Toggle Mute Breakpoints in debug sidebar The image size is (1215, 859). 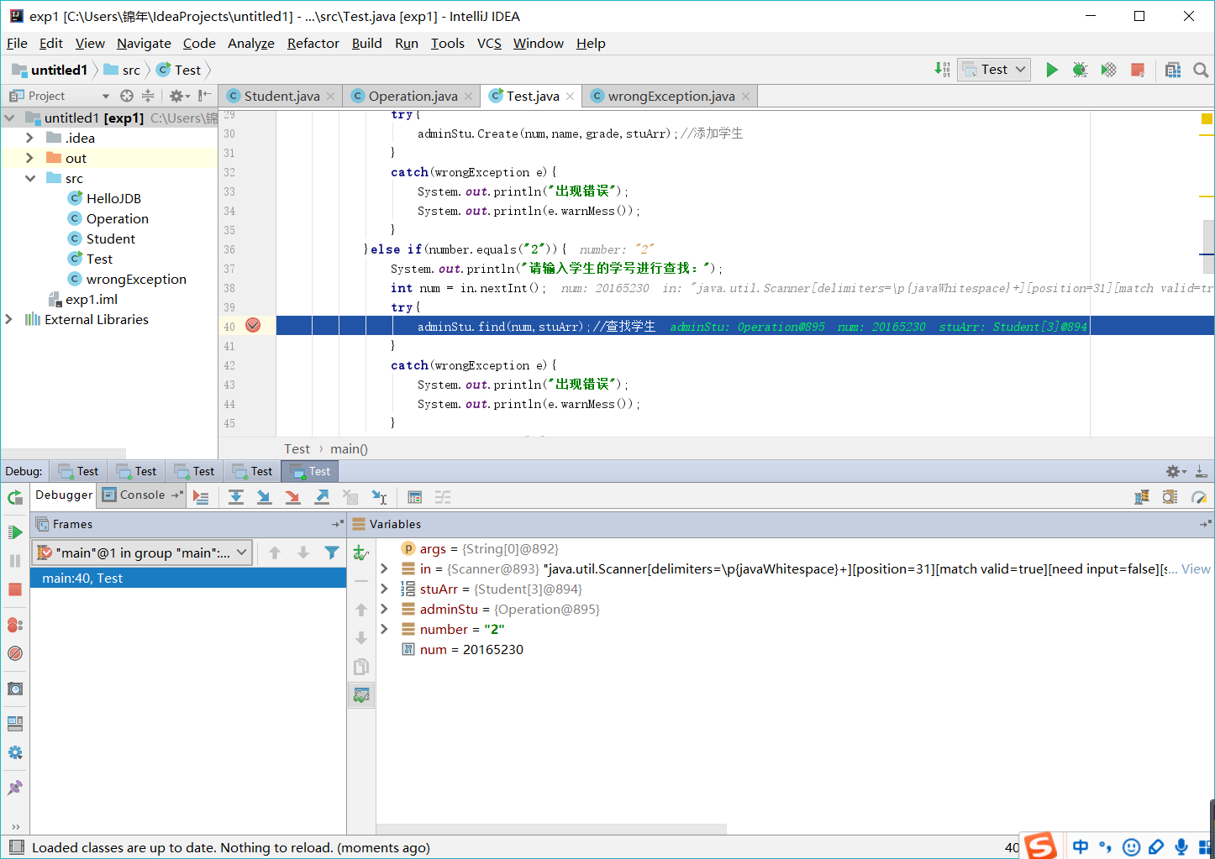point(15,653)
